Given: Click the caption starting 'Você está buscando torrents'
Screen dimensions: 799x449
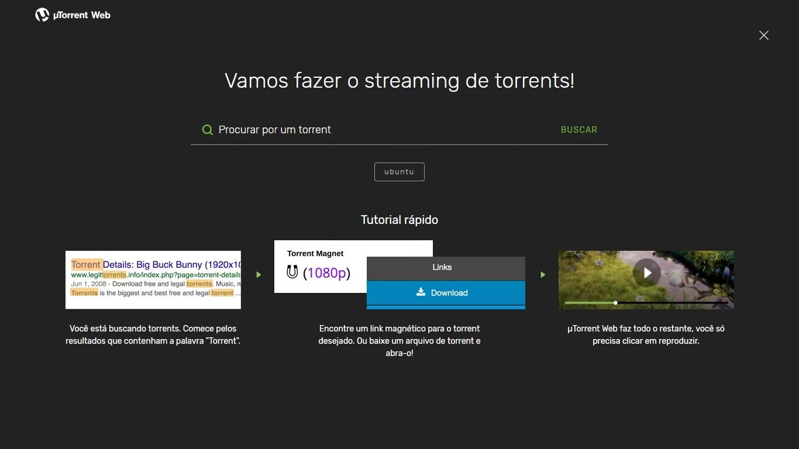Looking at the screenshot, I should pos(153,334).
